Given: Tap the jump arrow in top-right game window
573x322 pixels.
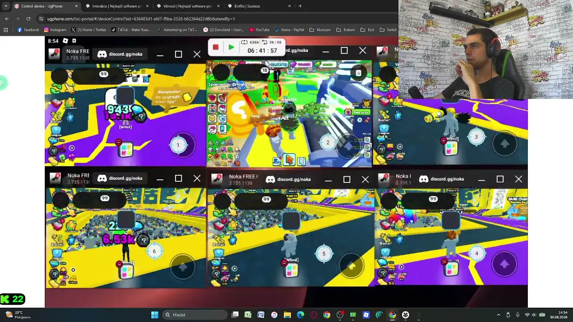Looking at the screenshot, I should (x=505, y=143).
